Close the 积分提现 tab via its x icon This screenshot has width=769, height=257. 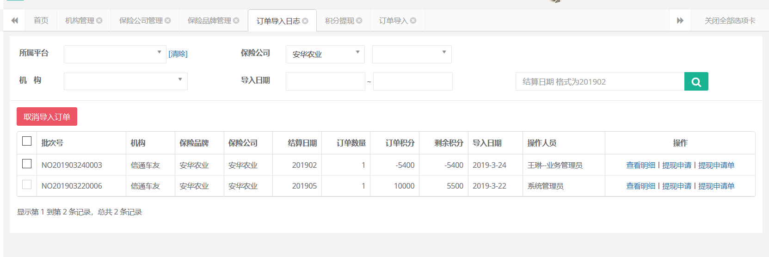[359, 20]
